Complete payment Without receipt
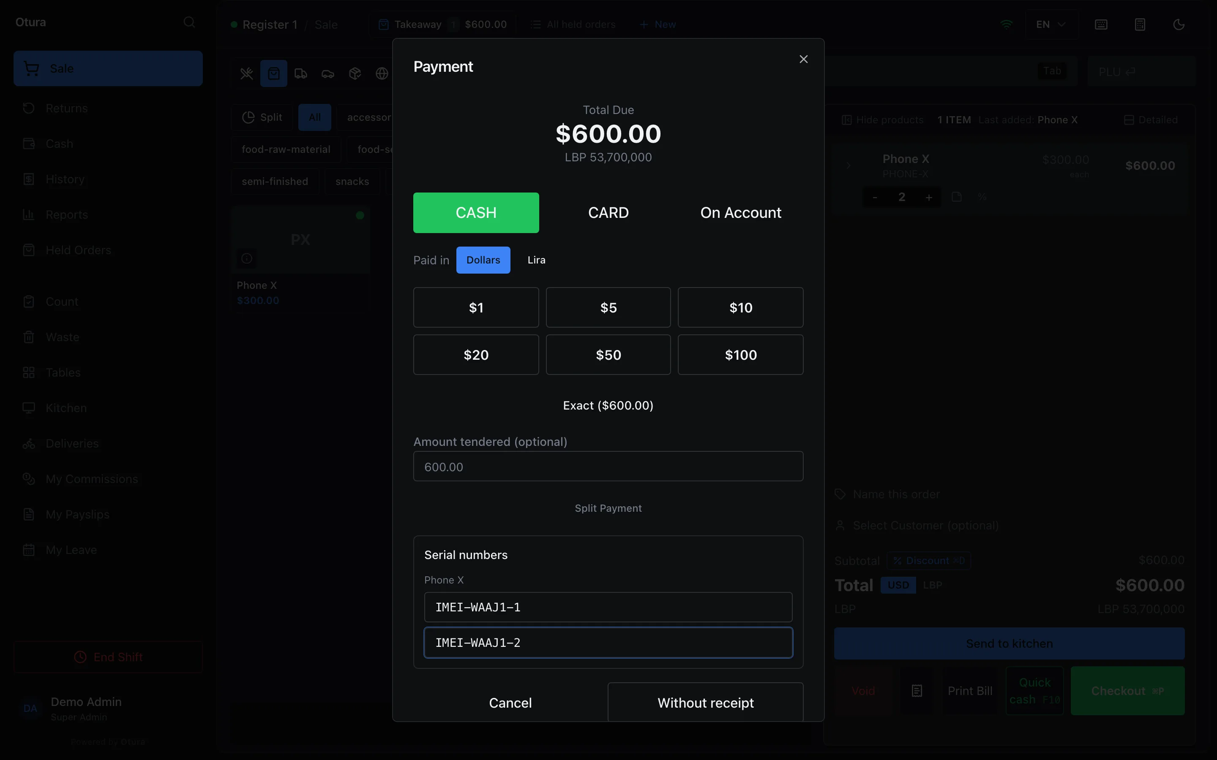 tap(705, 703)
